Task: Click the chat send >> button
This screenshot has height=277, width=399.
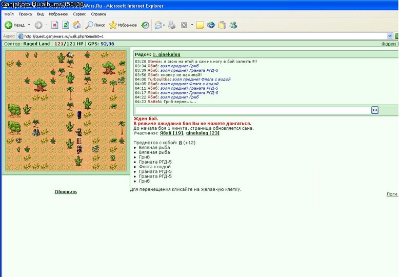Action: 374,110
